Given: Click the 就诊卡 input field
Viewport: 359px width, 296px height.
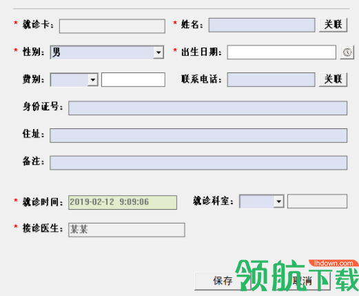Looking at the screenshot, I should 112,26.
